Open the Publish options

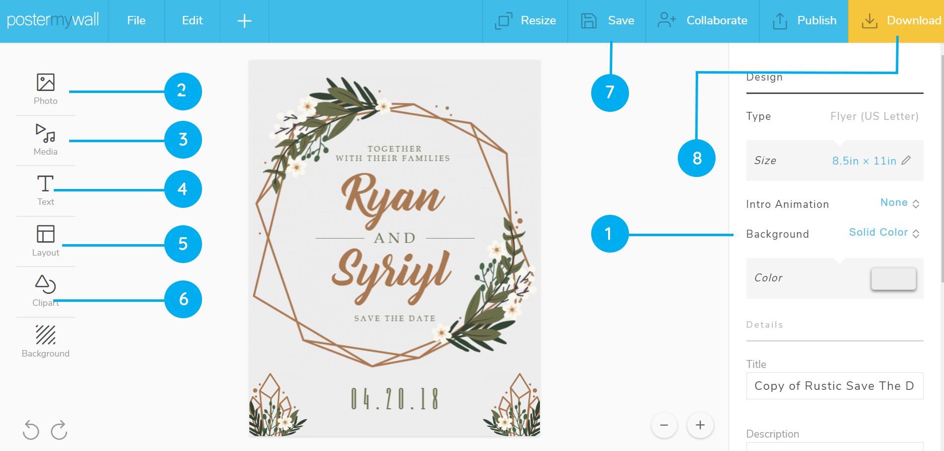coord(803,21)
